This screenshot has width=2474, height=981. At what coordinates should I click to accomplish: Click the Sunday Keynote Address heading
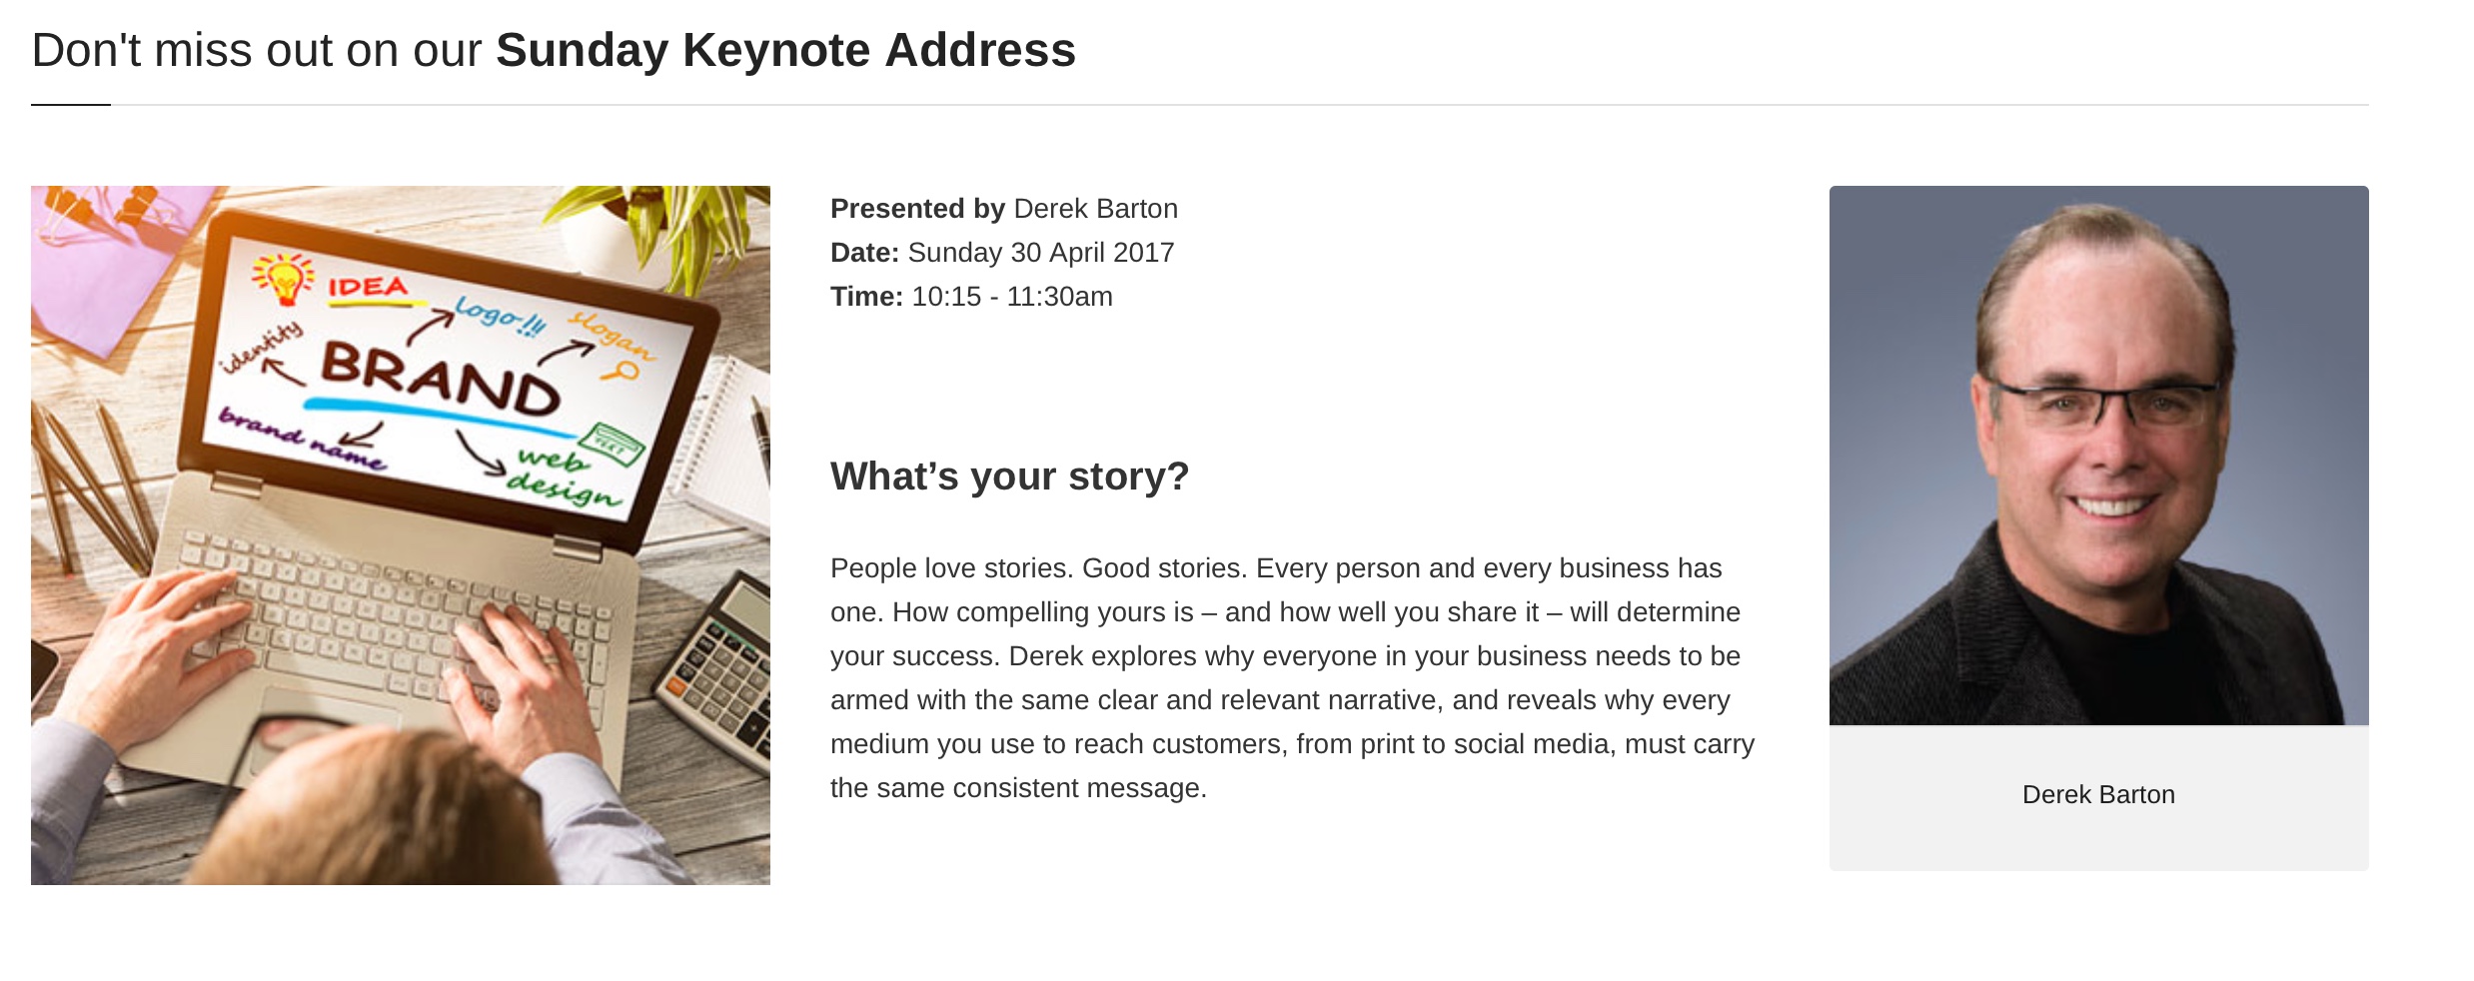554,50
